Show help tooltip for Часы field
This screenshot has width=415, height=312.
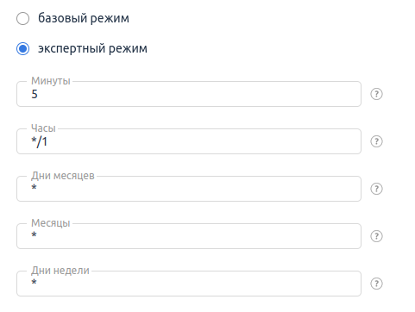[x=376, y=141]
